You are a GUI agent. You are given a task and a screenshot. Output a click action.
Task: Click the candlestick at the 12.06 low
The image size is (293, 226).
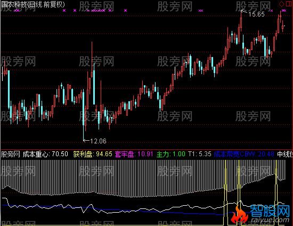click(83, 115)
